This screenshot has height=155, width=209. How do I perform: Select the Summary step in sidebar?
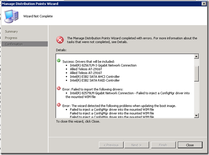[11, 31]
